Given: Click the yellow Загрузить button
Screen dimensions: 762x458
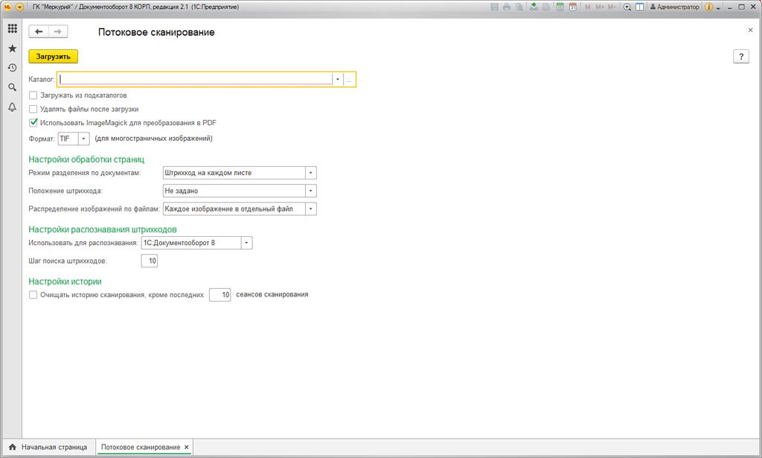Looking at the screenshot, I should (53, 57).
